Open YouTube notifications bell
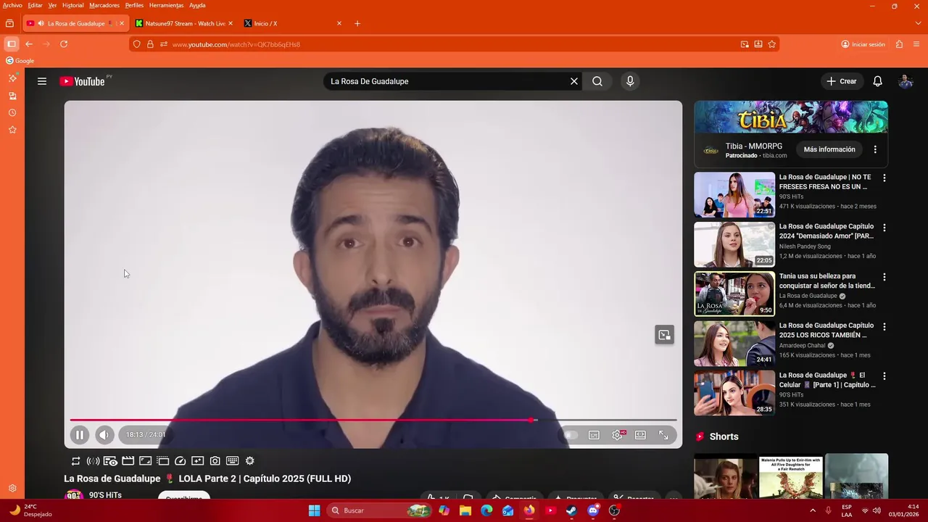Image resolution: width=928 pixels, height=522 pixels. coord(878,81)
